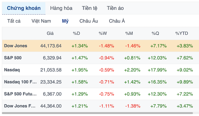Image resolution: width=199 pixels, height=116 pixels.
Task: Choose the Châu Âu filter
Action: coord(89,21)
